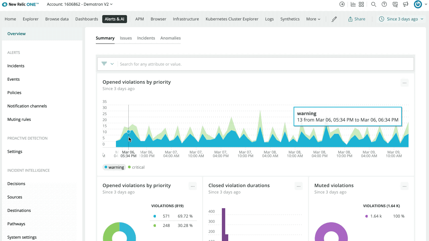Toggle the warning series in chart legend
The height and width of the screenshot is (241, 429).
coord(114,167)
